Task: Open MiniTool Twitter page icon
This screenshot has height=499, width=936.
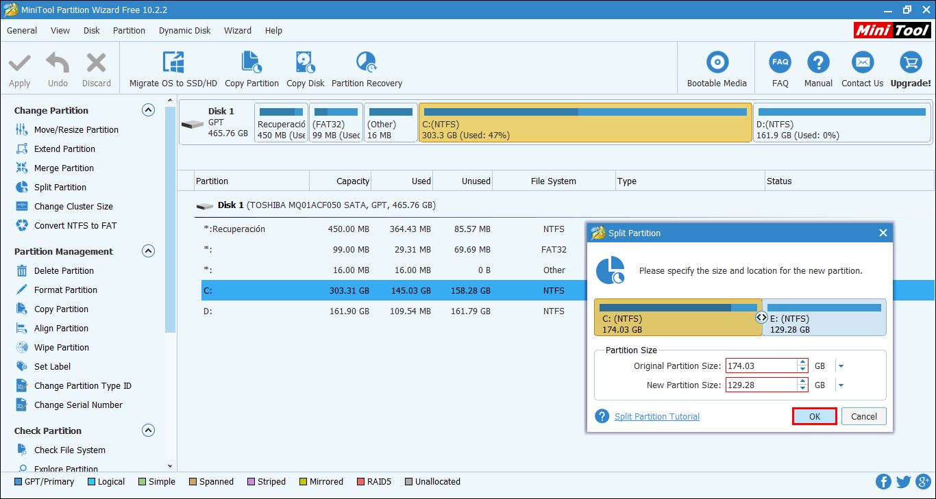Action: pos(903,482)
